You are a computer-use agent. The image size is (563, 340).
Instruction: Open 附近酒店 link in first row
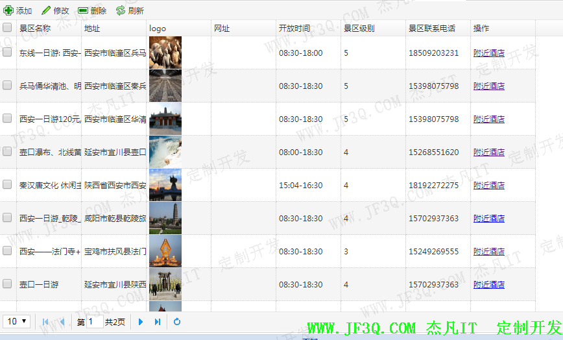489,53
